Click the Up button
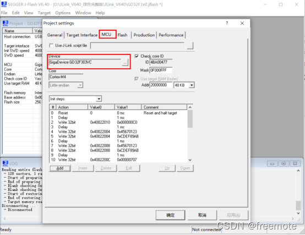Viewport: 305px width, 235px height. pos(167,168)
